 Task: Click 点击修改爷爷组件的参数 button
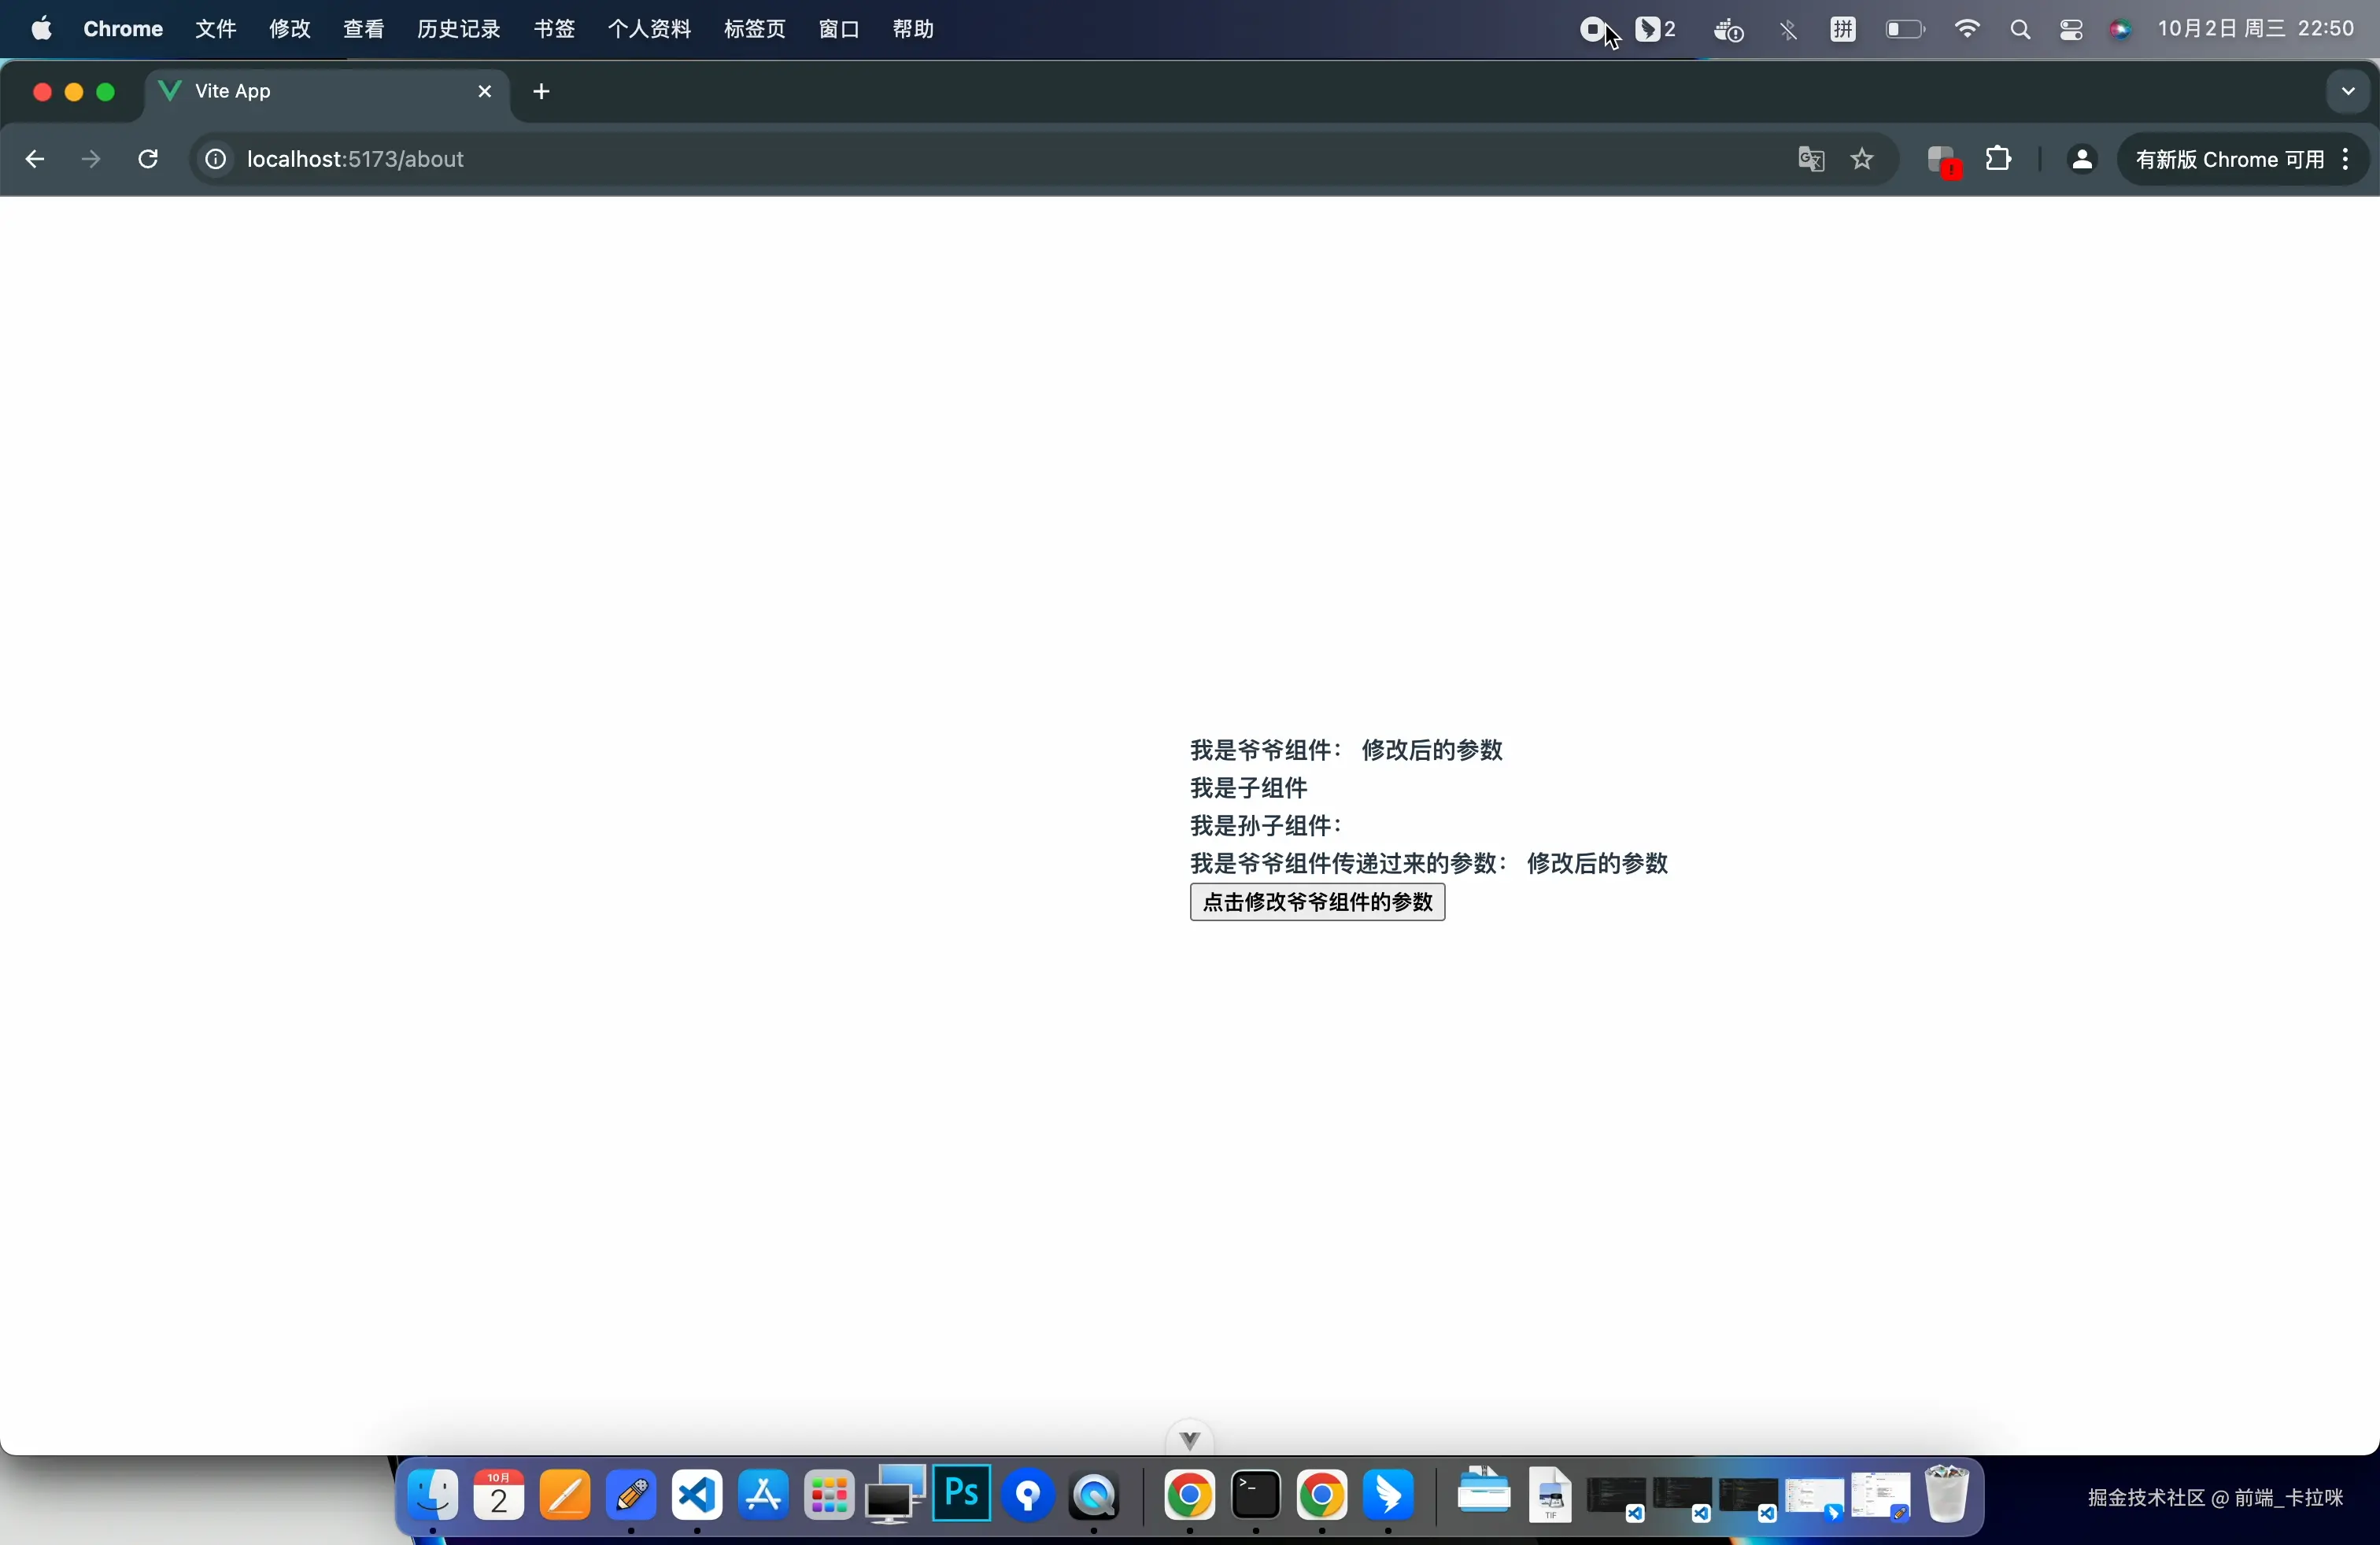[1316, 902]
